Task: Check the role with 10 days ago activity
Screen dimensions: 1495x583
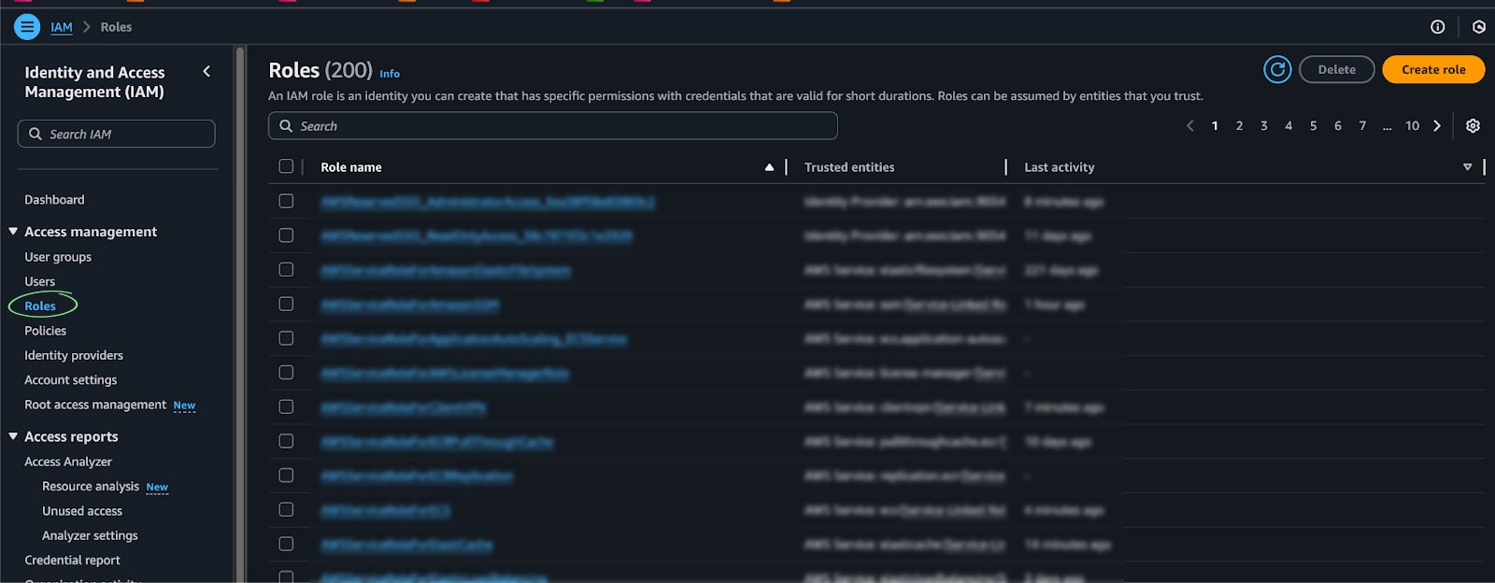Action: point(286,441)
